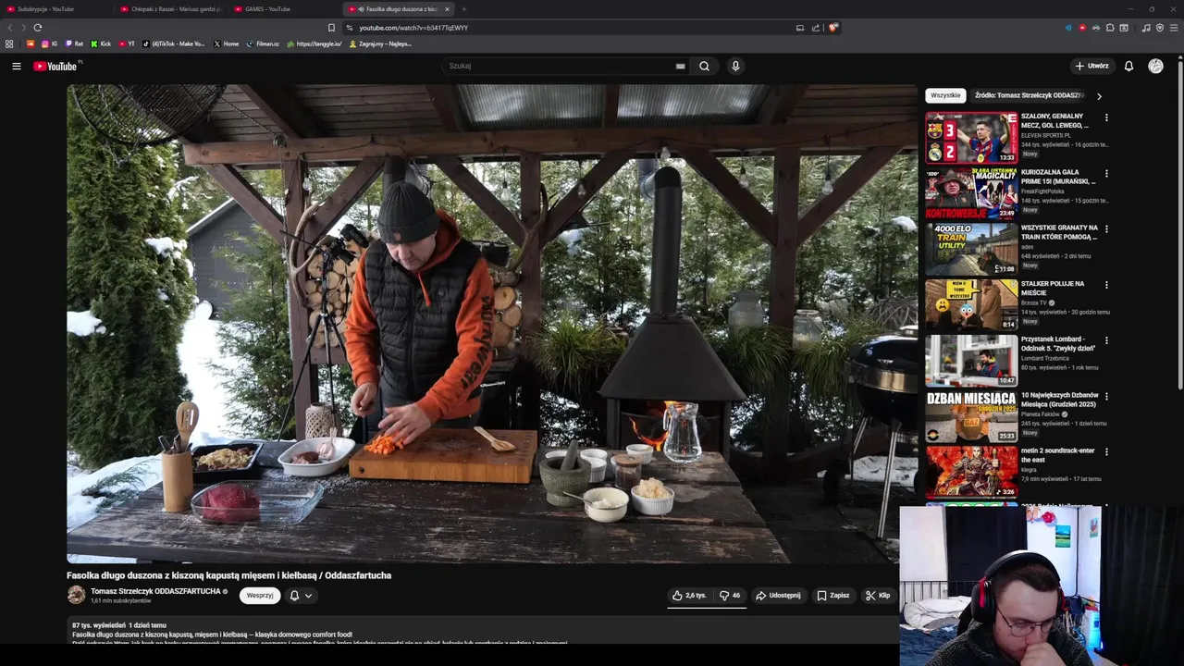The image size is (1184, 666).
Task: Open the Dzban Miesiąca thumbnail
Action: point(971,415)
